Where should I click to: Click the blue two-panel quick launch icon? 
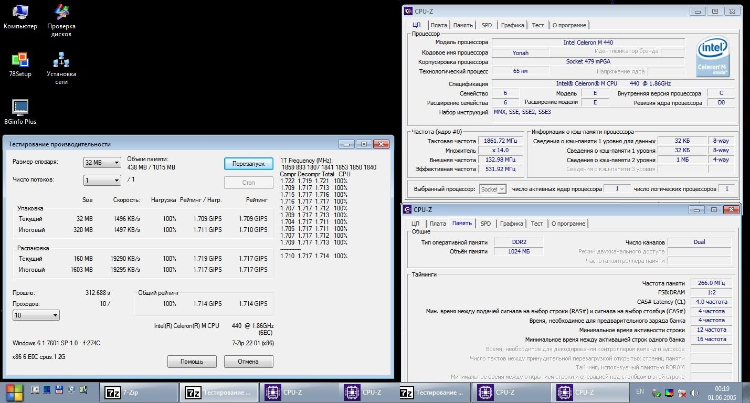47,390
